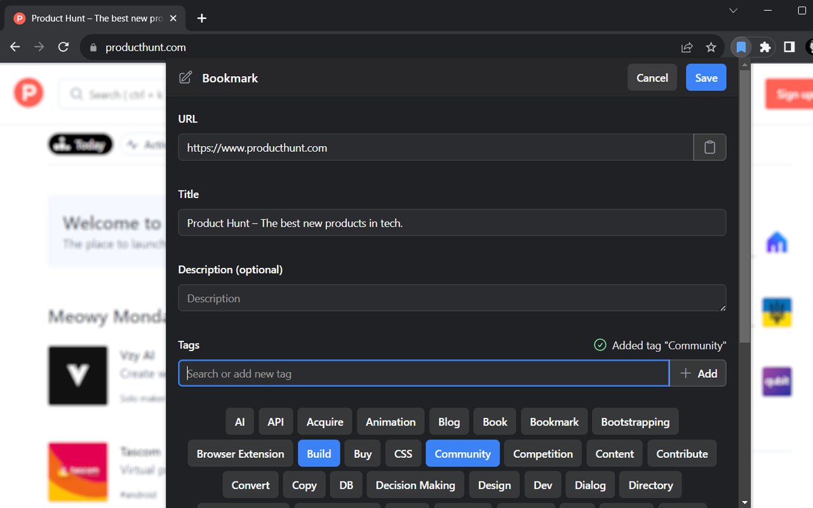Image resolution: width=813 pixels, height=508 pixels.
Task: Choose the Decision Making tag
Action: pyautogui.click(x=415, y=485)
